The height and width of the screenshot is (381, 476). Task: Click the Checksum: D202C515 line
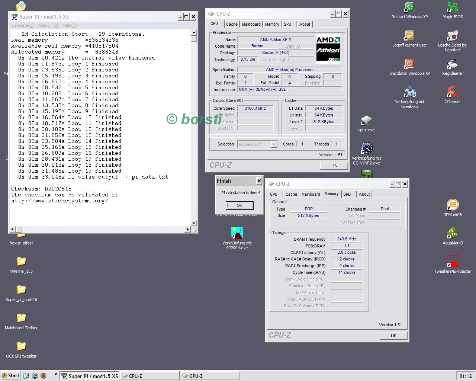click(x=41, y=189)
